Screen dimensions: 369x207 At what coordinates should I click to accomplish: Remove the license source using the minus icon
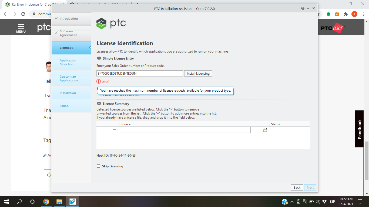click(115, 130)
